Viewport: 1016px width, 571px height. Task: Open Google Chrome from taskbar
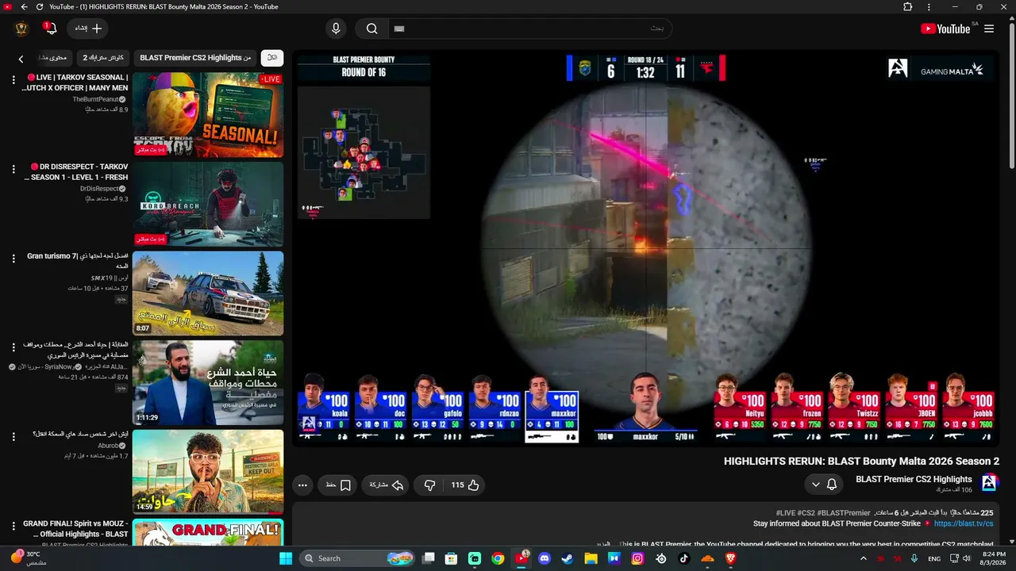tap(498, 558)
